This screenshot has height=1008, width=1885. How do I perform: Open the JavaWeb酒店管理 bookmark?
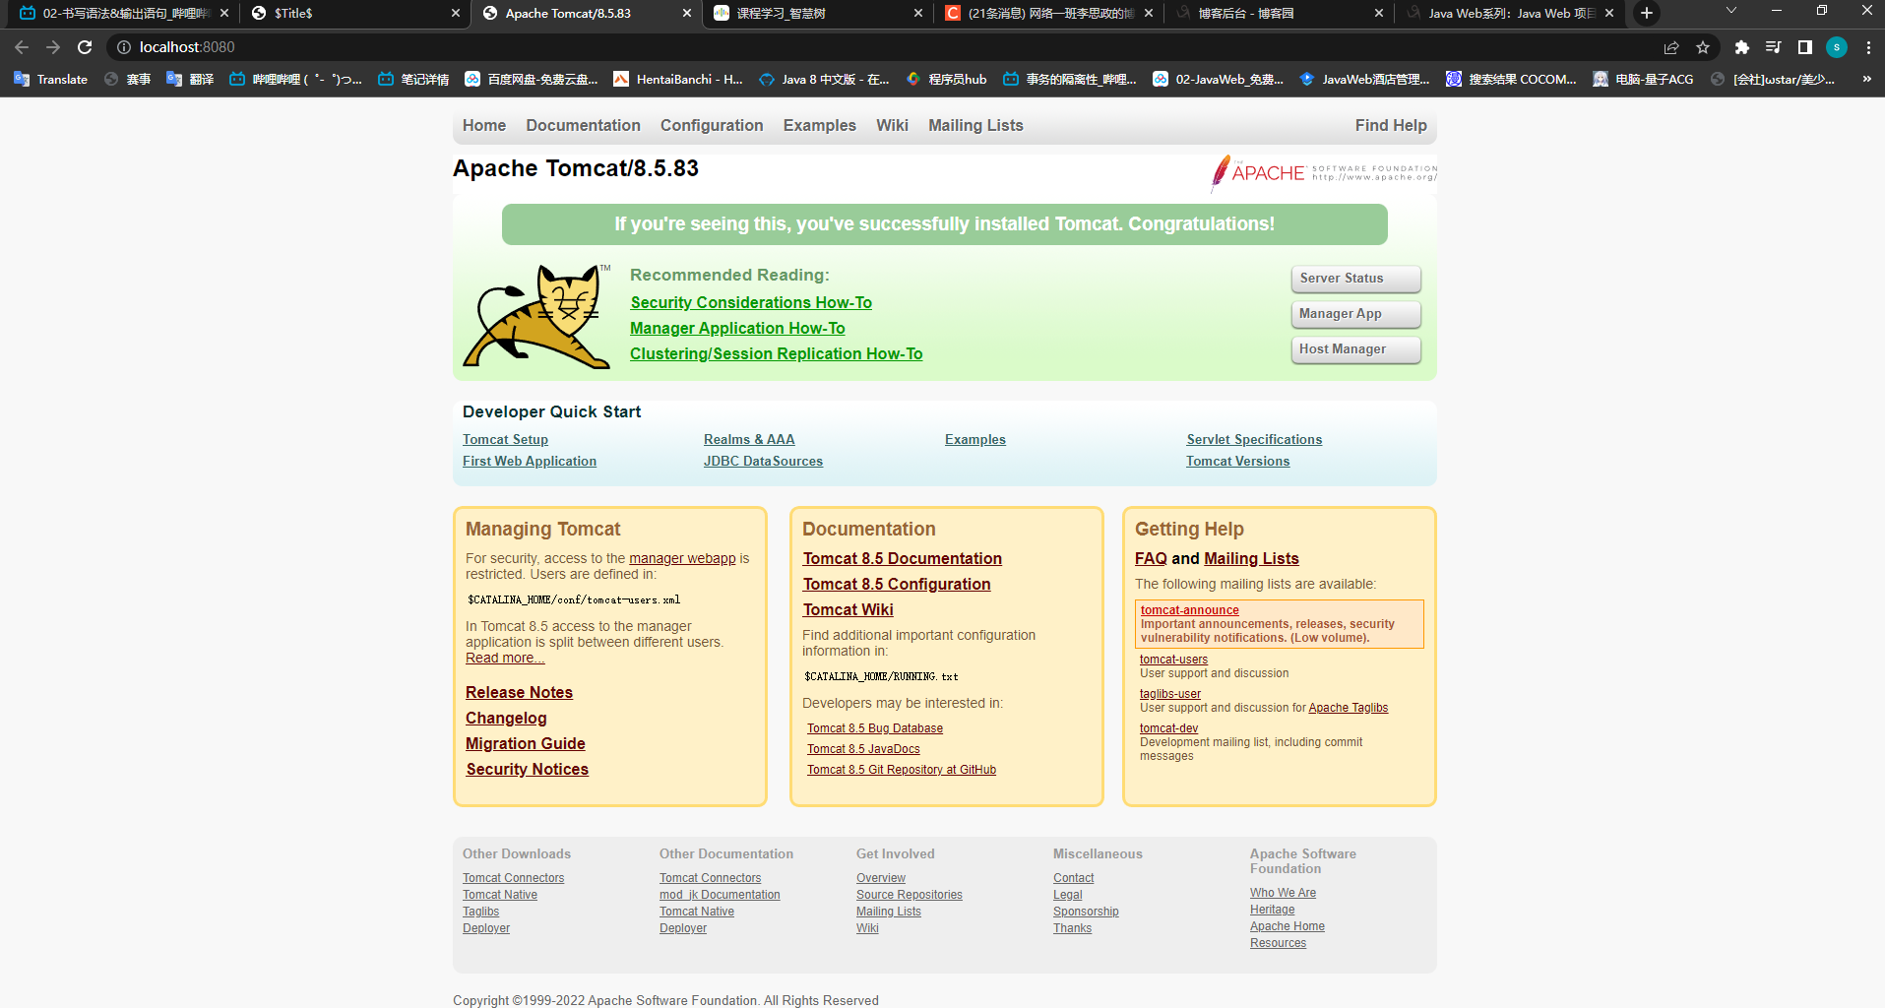(1364, 80)
